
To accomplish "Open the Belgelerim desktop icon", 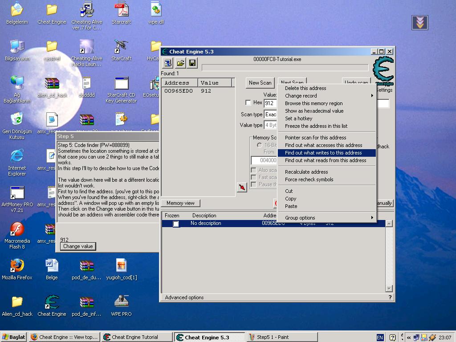I will tap(17, 13).
